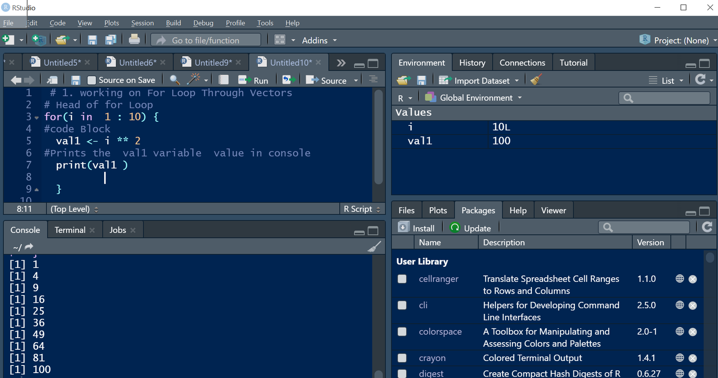The height and width of the screenshot is (378, 718).
Task: Open the Addins dropdown
Action: pyautogui.click(x=319, y=40)
